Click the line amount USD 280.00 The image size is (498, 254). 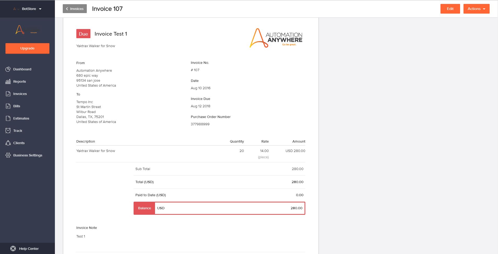coord(295,151)
